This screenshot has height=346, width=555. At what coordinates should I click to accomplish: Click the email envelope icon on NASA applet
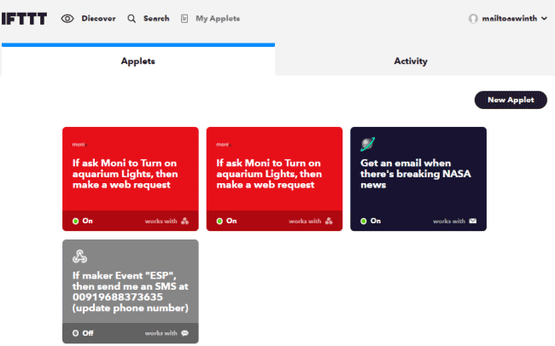[473, 221]
